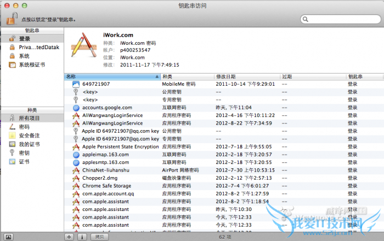Select Apple ID 649721907@qq.com key 专用密钥 row
The width and height of the screenshot is (384, 241).
224,139
